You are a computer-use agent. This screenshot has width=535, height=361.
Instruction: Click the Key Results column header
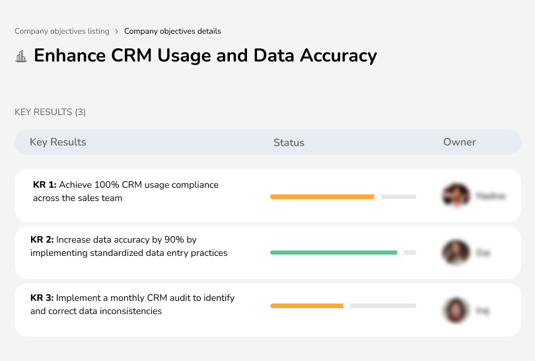pyautogui.click(x=58, y=142)
